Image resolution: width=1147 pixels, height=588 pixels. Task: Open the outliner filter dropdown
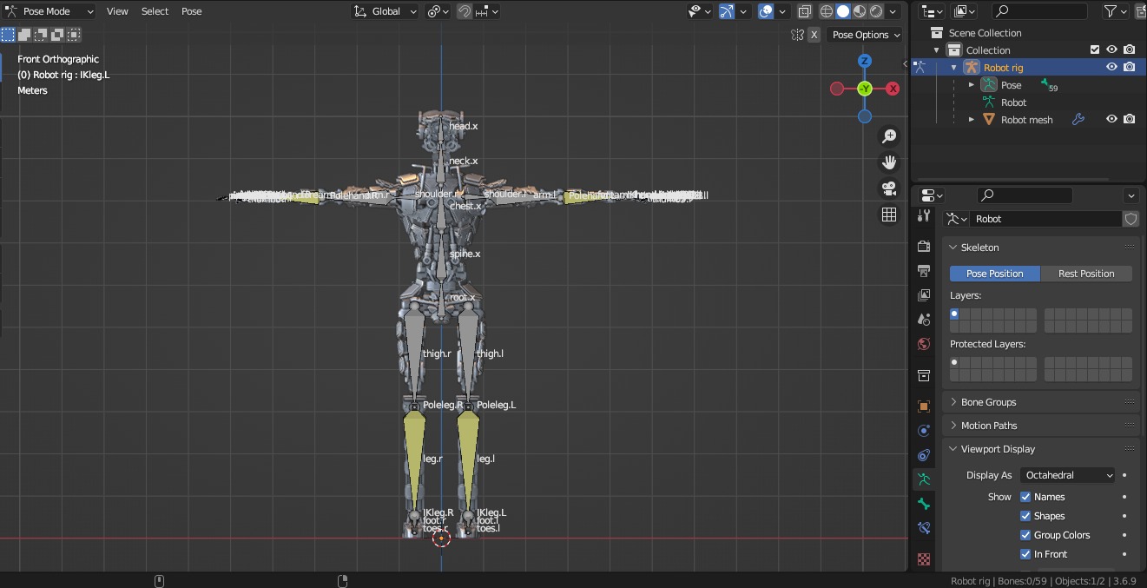pyautogui.click(x=1116, y=11)
